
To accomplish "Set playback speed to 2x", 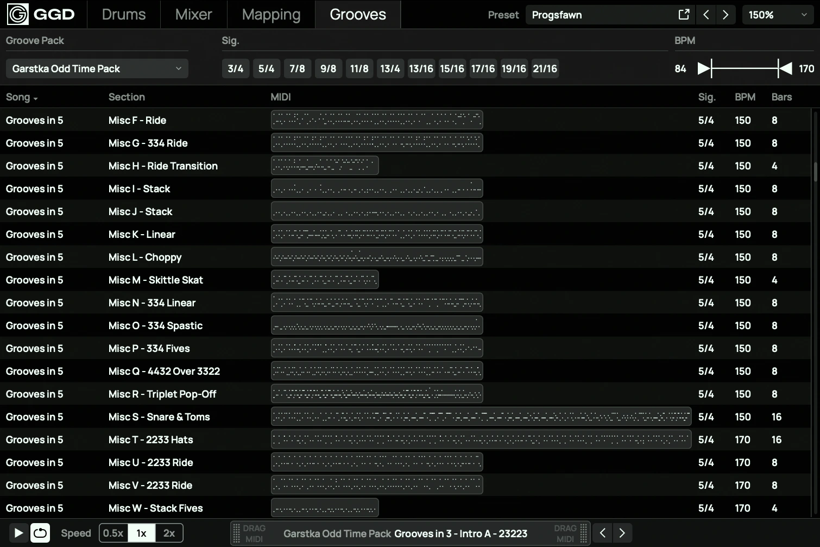I will 169,533.
